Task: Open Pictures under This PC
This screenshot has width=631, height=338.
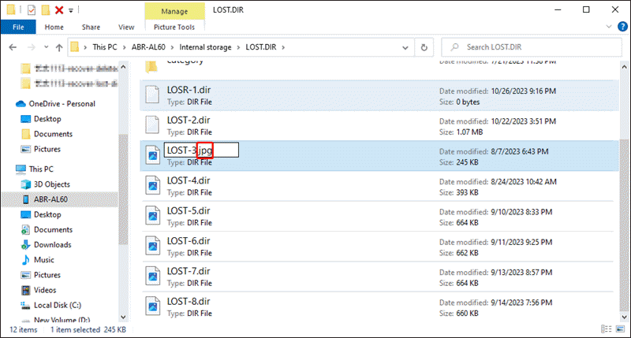Action: (47, 275)
